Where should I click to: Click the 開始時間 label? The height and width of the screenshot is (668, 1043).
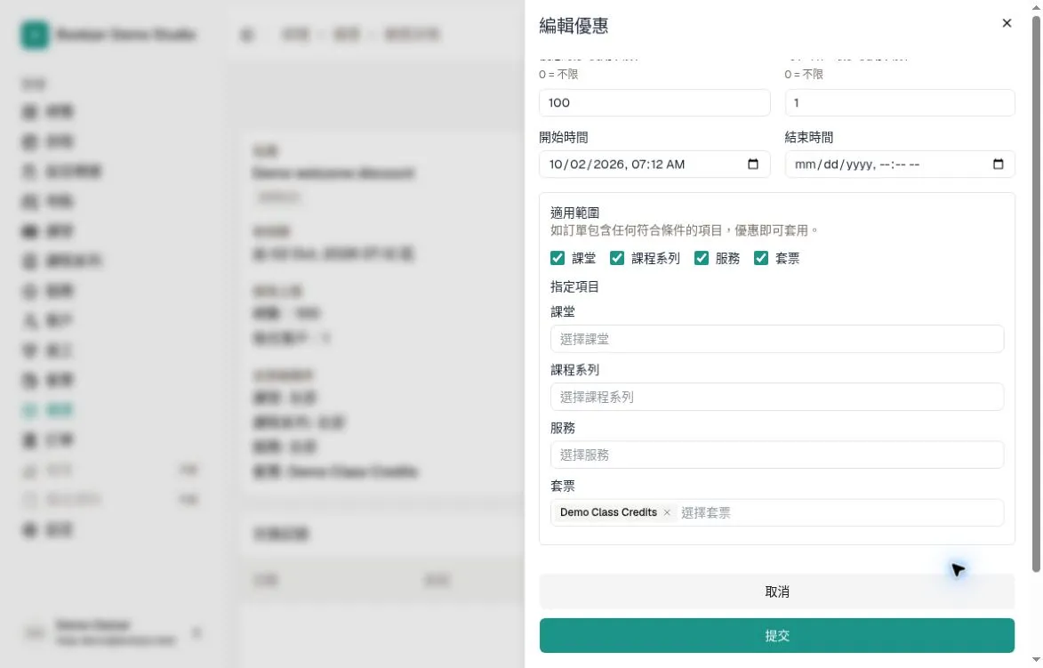click(564, 138)
